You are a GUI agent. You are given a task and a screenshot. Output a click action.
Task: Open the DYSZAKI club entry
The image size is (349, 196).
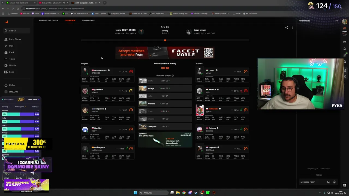click(x=11, y=92)
